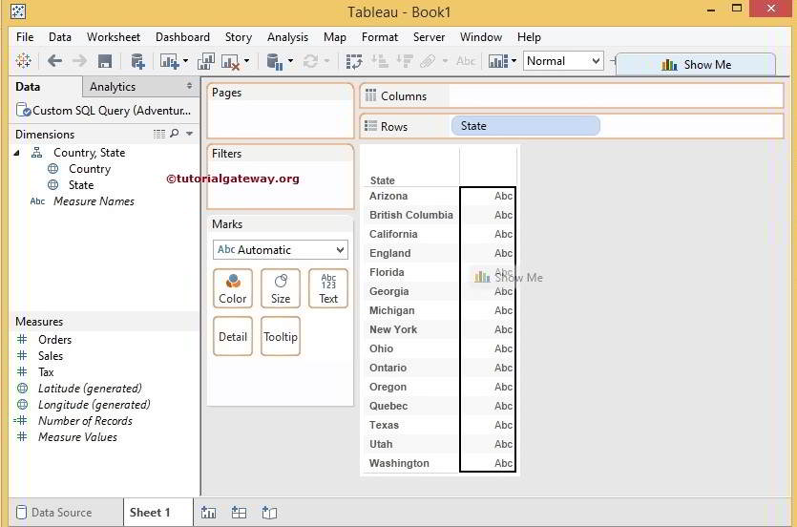The image size is (797, 527).
Task: Click the New Data Source icon
Action: pyautogui.click(x=137, y=61)
